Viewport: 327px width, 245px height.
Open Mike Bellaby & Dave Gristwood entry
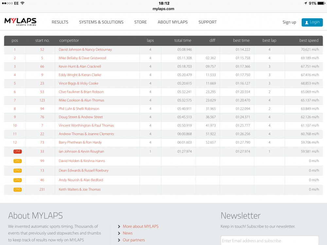(82, 58)
